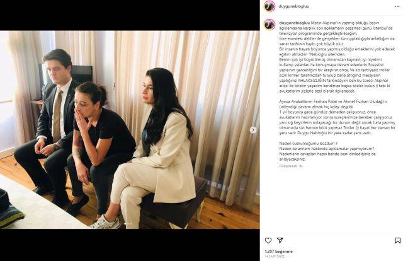Open the three-dot more options menu
The height and width of the screenshot is (261, 403).
pyautogui.click(x=397, y=6)
